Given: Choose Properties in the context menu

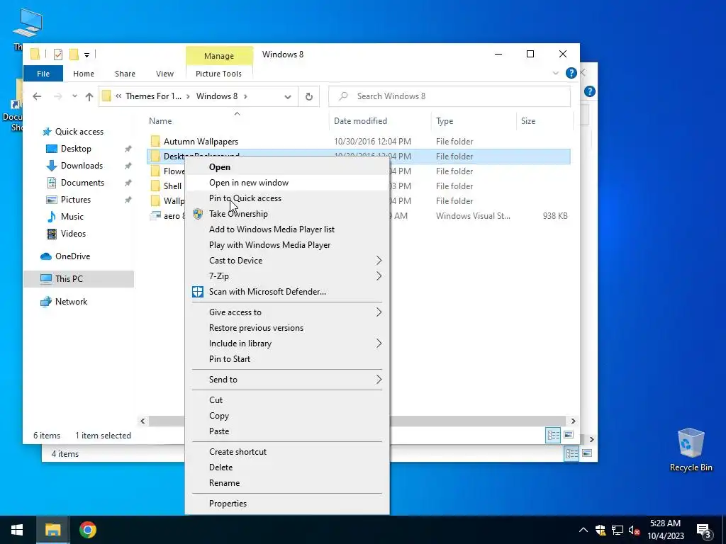Looking at the screenshot, I should [x=287, y=504].
